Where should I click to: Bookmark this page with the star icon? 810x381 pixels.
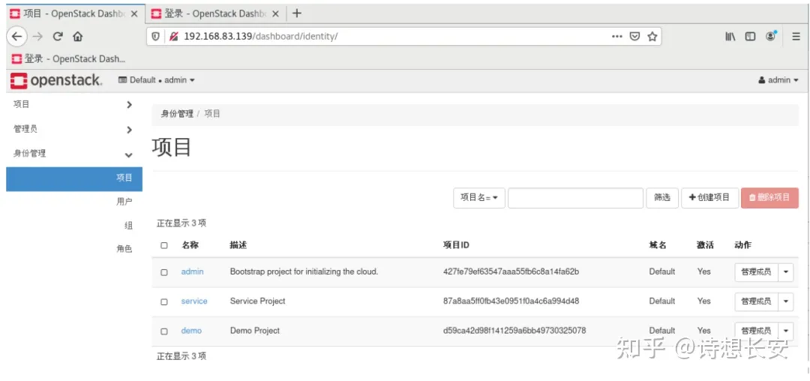click(x=652, y=36)
